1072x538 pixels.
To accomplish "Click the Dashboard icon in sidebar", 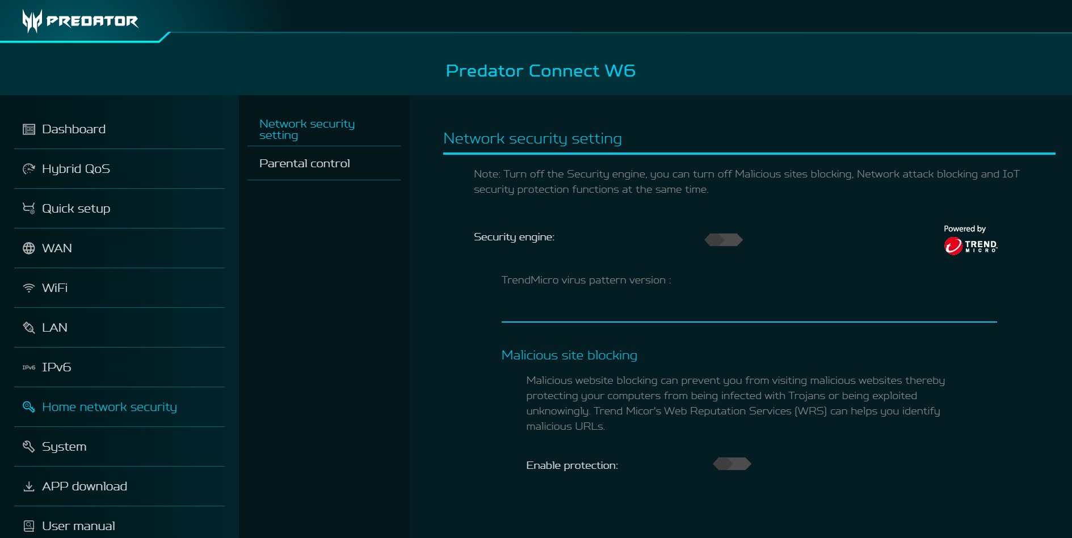I will coord(28,129).
